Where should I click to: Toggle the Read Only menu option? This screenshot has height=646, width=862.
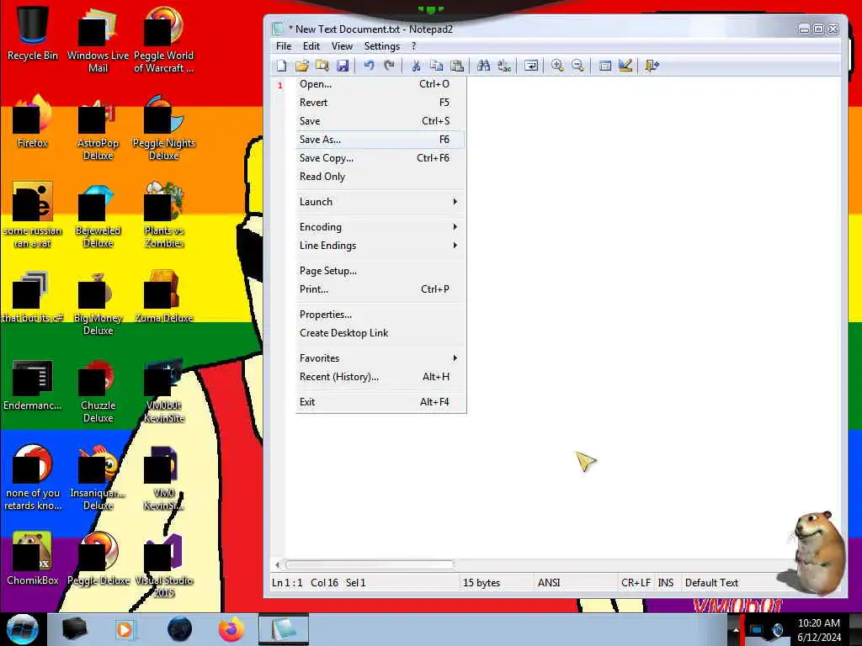click(380, 177)
